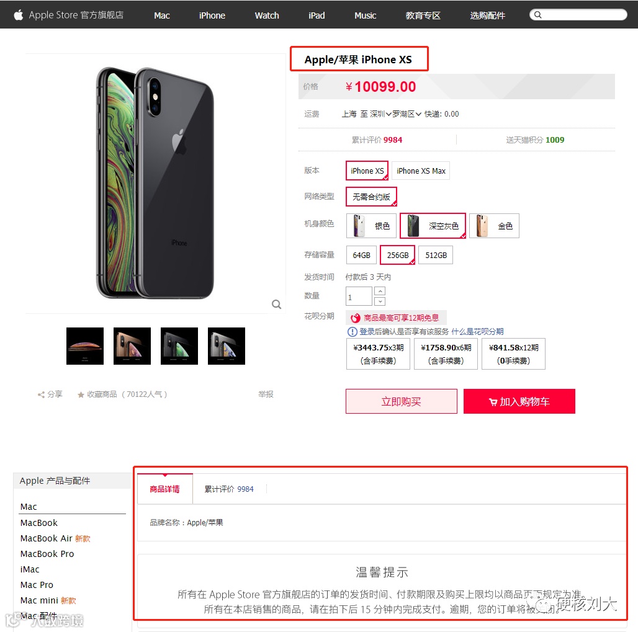Select the 64GB storage option
Viewport: 638px width, 632px height.
tap(361, 255)
